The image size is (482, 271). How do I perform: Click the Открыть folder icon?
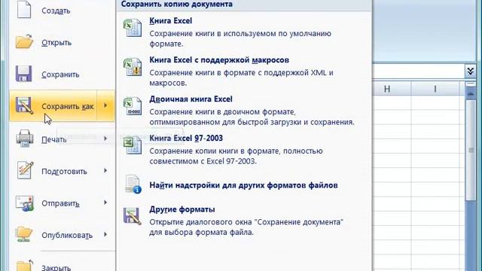tap(24, 41)
